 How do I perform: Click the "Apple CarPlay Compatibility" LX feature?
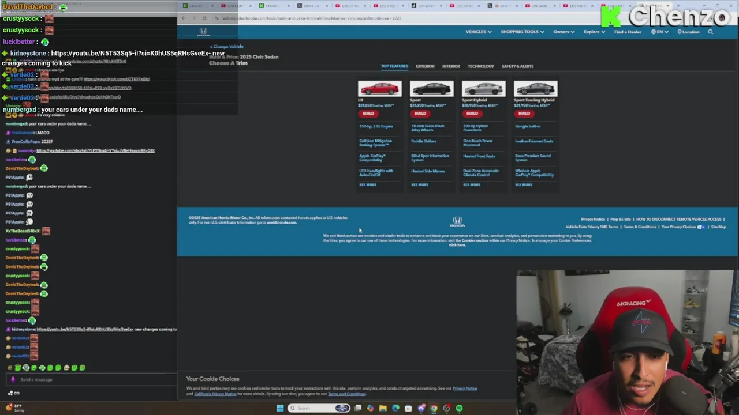pos(372,158)
